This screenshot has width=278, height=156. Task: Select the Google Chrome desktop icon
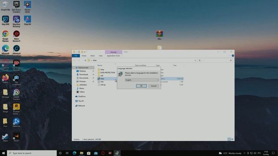[5, 36]
